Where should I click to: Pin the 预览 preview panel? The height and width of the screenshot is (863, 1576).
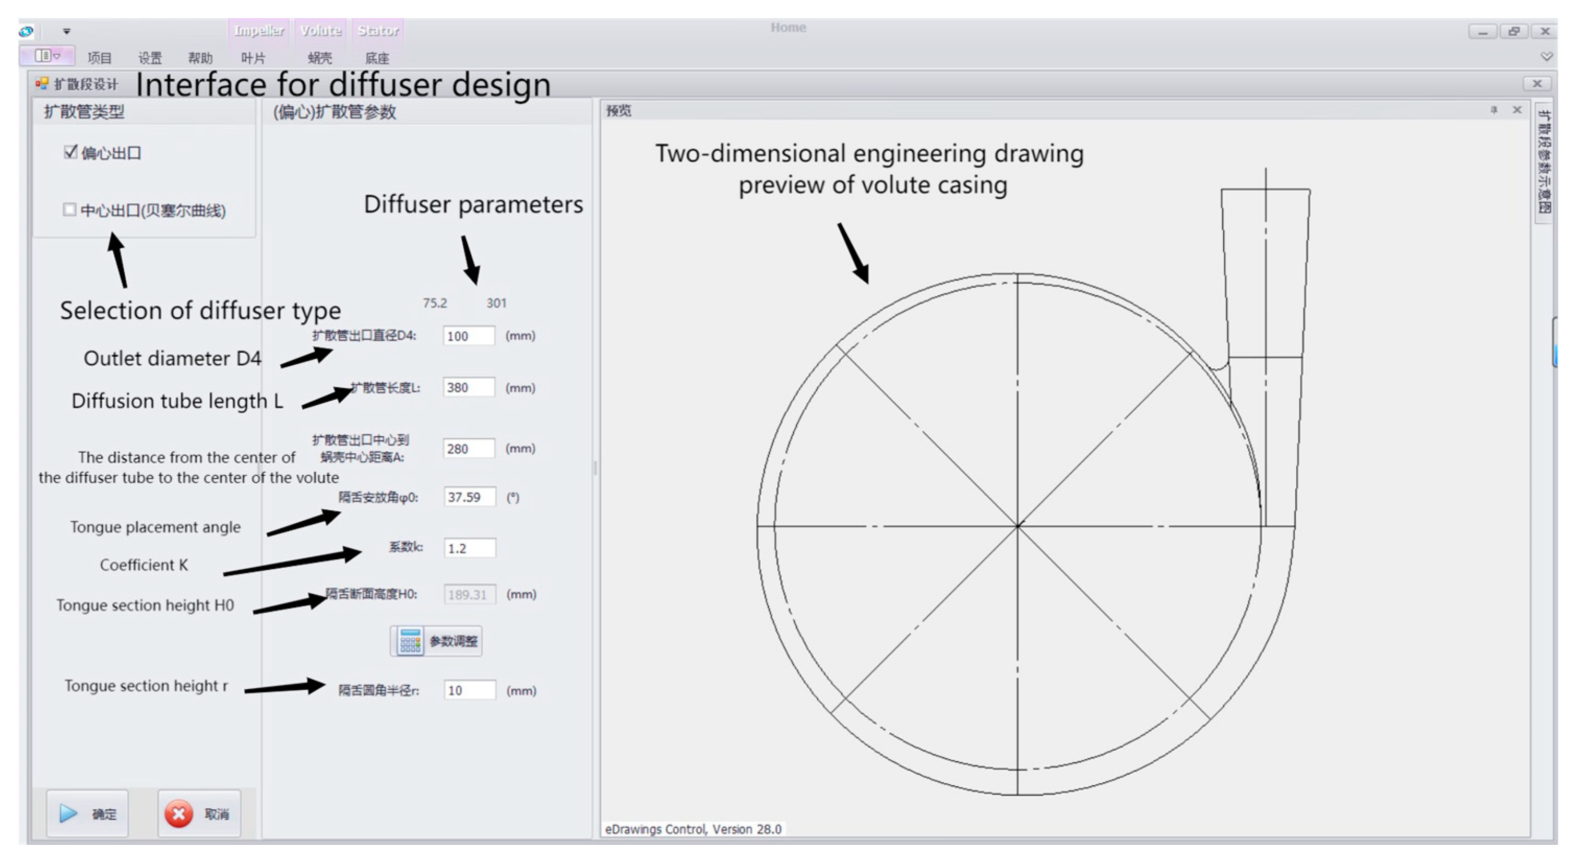[x=1494, y=110]
